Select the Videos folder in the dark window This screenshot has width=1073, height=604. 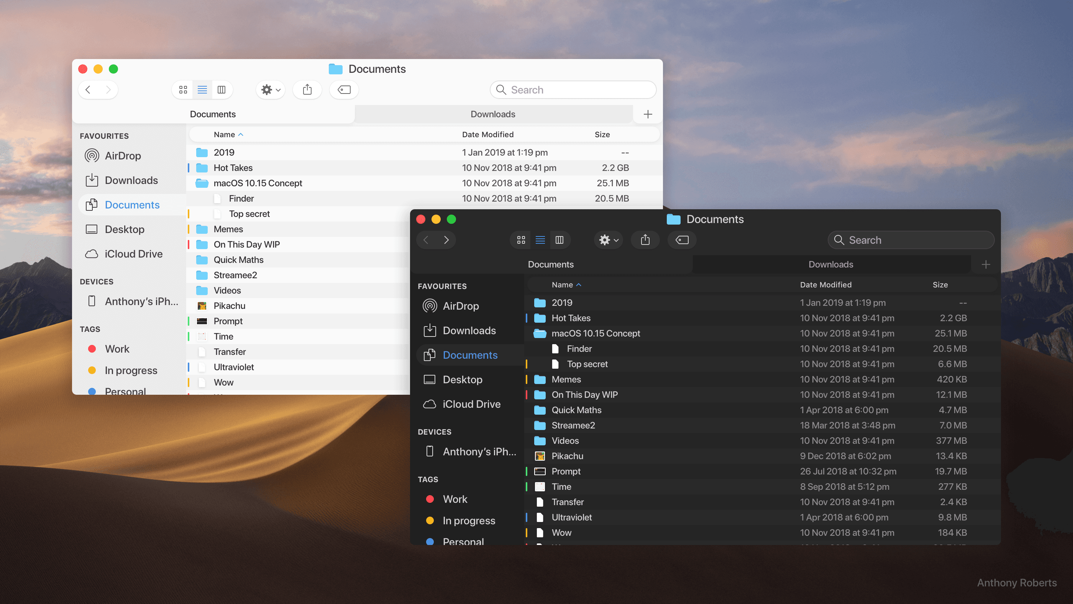coord(762,441)
